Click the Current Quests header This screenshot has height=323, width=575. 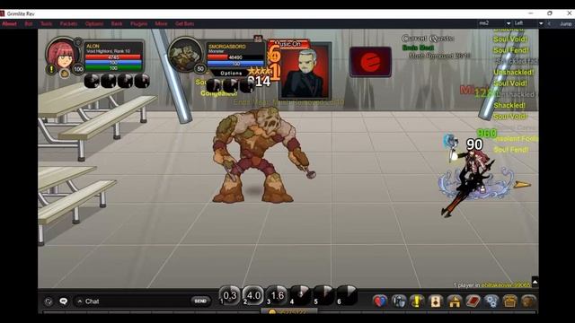(428, 39)
